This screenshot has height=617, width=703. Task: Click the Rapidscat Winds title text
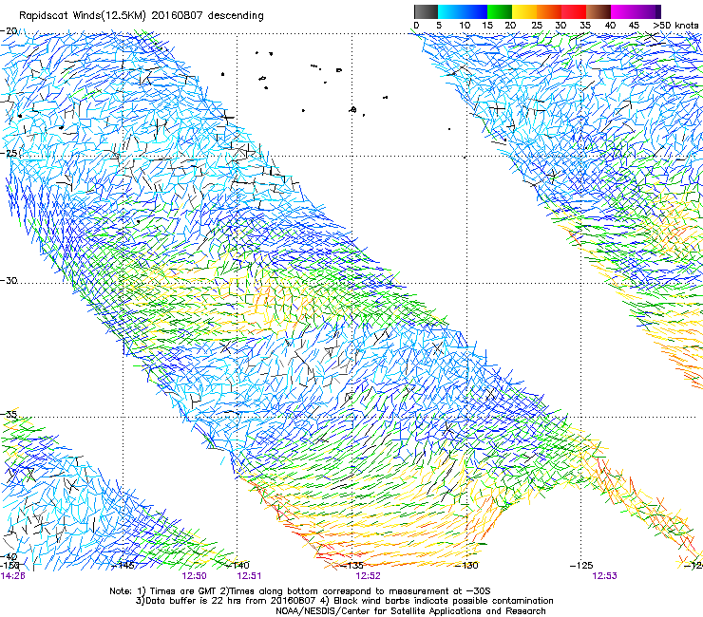142,16
